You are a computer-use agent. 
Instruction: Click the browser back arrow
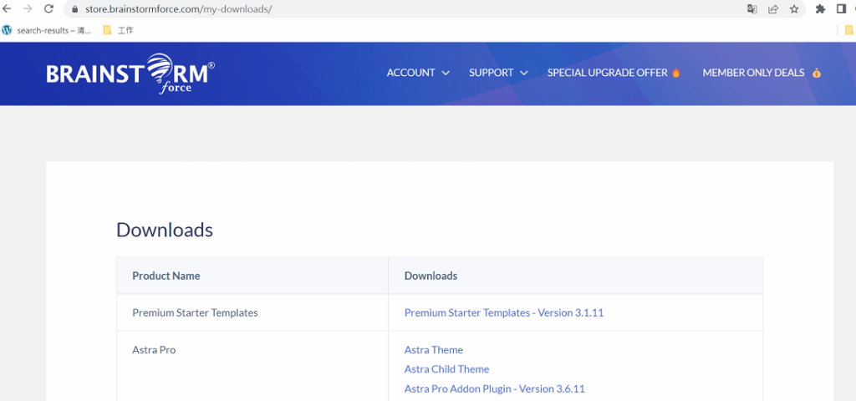(x=8, y=9)
